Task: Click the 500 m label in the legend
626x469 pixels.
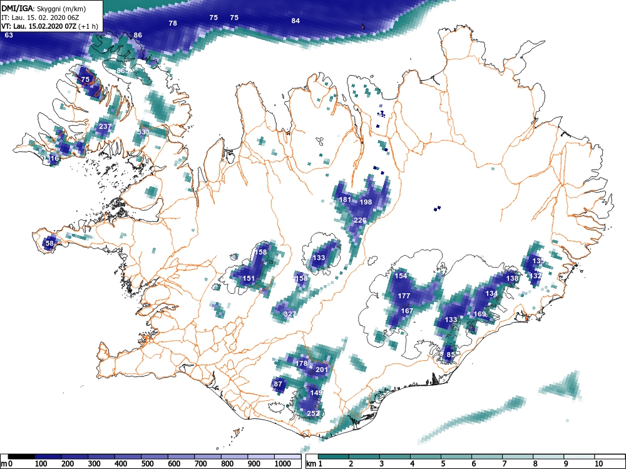Action: (x=147, y=464)
